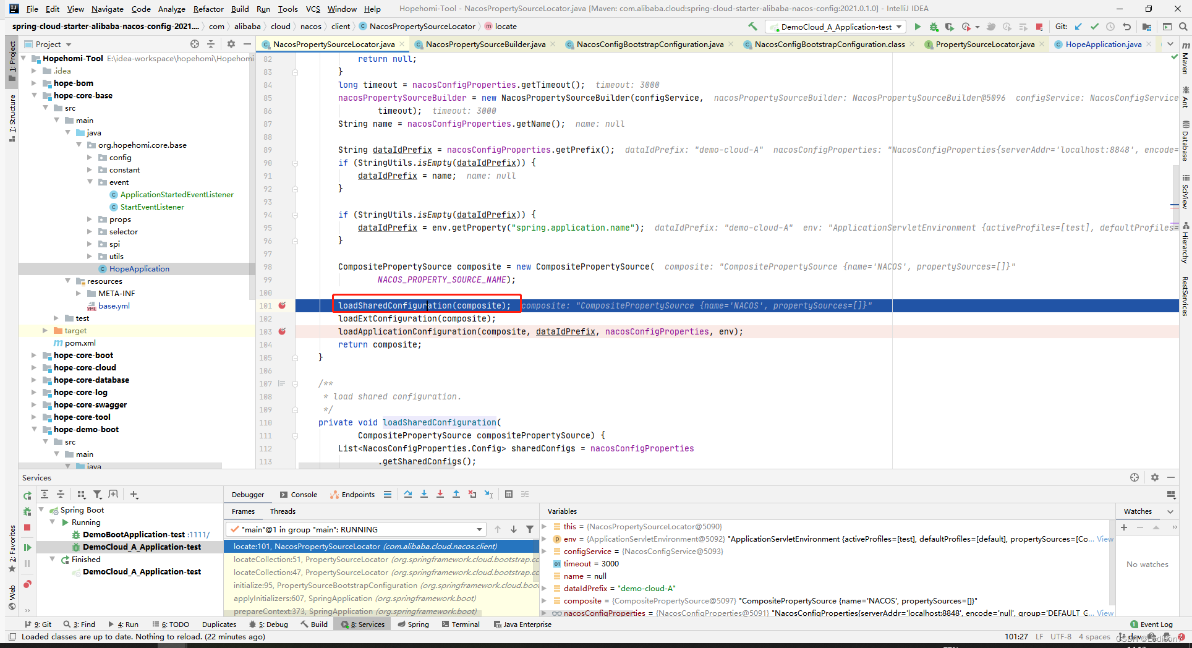The height and width of the screenshot is (648, 1192).
Task: Open the TODO tool window button
Action: pyautogui.click(x=171, y=625)
